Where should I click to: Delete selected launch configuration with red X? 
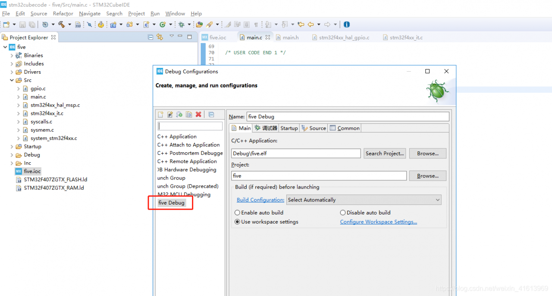click(x=198, y=114)
